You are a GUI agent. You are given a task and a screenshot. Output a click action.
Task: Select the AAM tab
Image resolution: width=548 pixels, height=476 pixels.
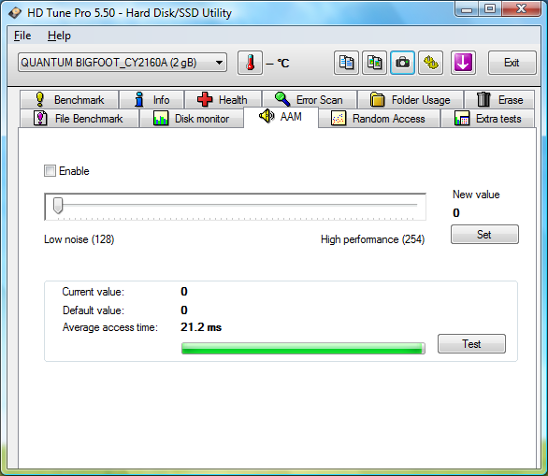pyautogui.click(x=281, y=117)
